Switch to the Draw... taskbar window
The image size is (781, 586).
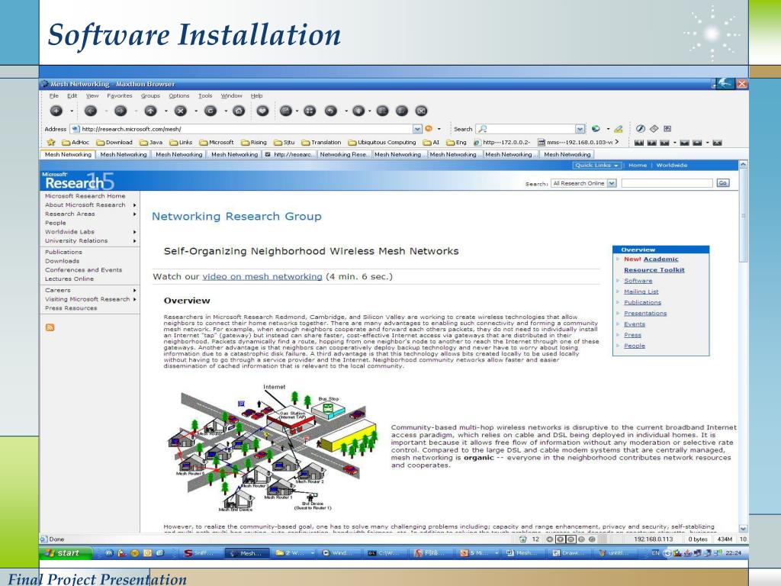pyautogui.click(x=568, y=553)
